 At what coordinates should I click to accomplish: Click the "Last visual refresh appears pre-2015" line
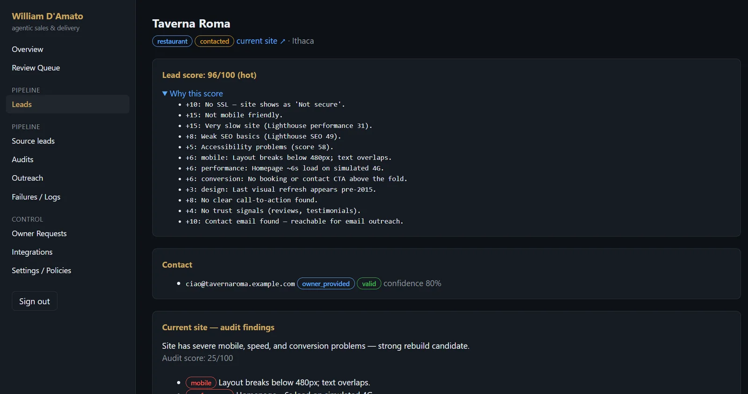(281, 189)
